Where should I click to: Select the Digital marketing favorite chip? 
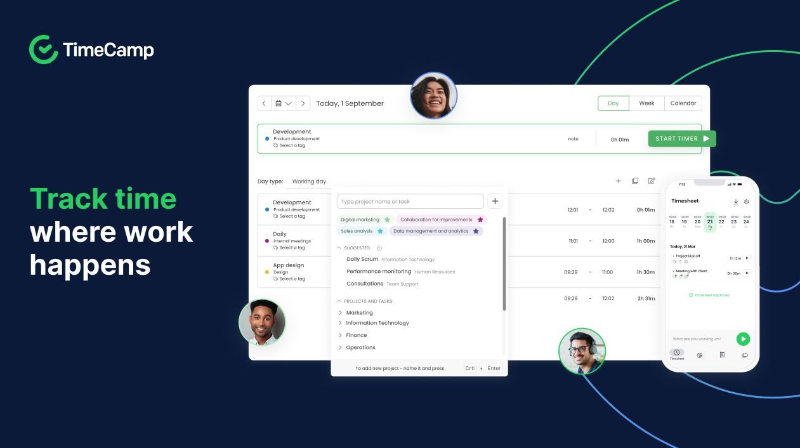pos(365,220)
